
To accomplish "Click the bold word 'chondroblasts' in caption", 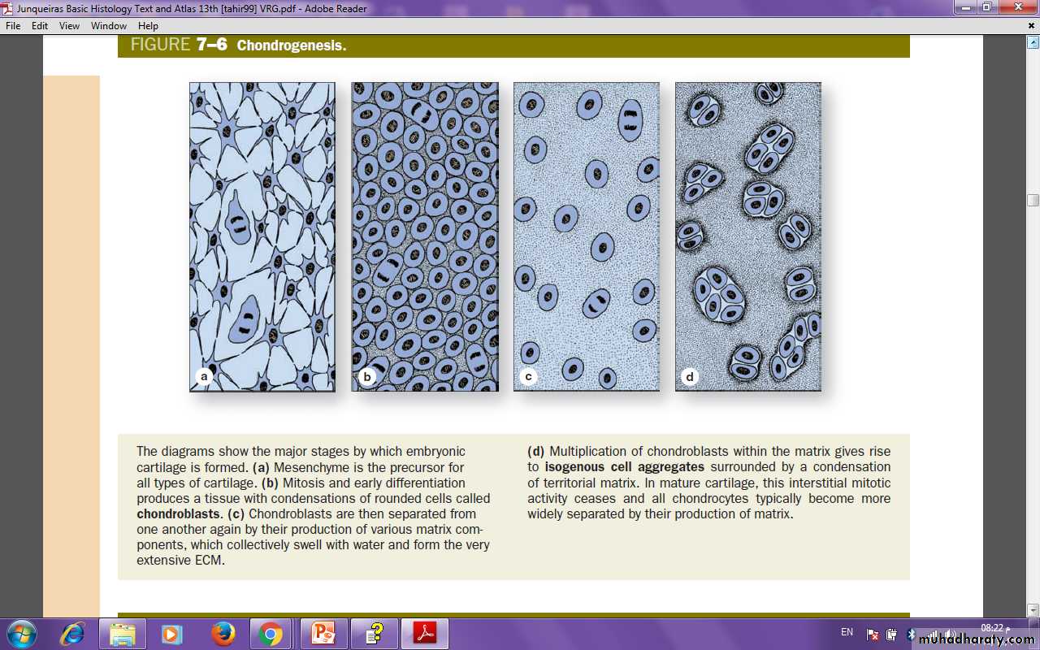I will (x=178, y=514).
